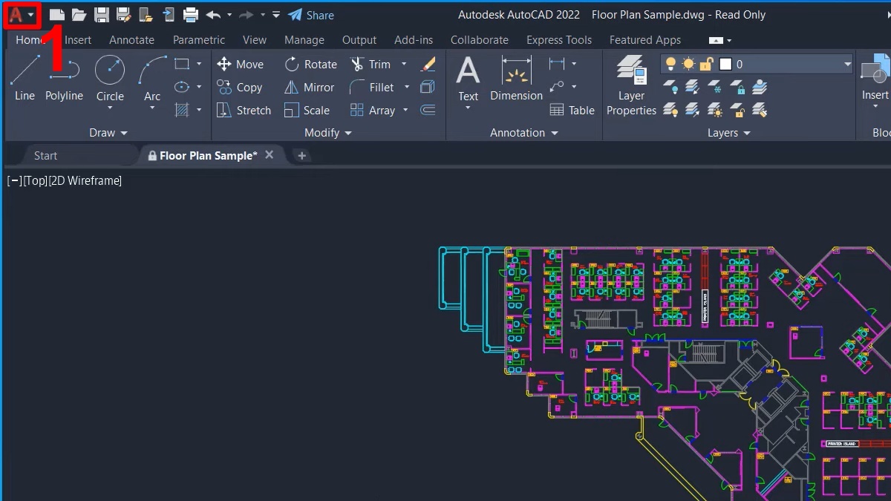Click the Save As icon with pencil
891x501 pixels.
point(124,15)
